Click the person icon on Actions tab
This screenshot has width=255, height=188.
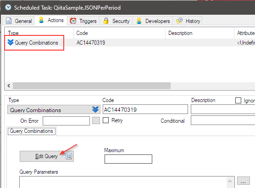[41, 20]
